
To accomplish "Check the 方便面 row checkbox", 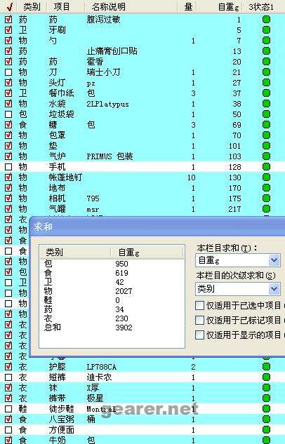I will tap(8, 430).
